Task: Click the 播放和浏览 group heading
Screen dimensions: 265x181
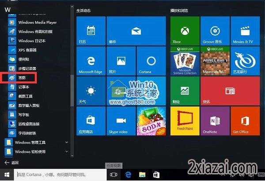Action: (x=179, y=11)
